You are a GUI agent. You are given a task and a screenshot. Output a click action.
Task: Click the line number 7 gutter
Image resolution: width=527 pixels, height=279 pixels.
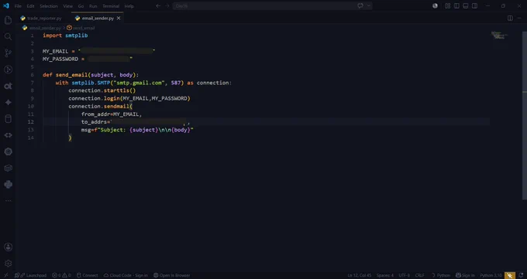[32, 83]
